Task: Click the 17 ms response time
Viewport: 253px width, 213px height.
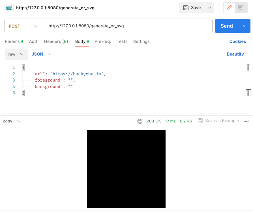Action: [x=170, y=121]
